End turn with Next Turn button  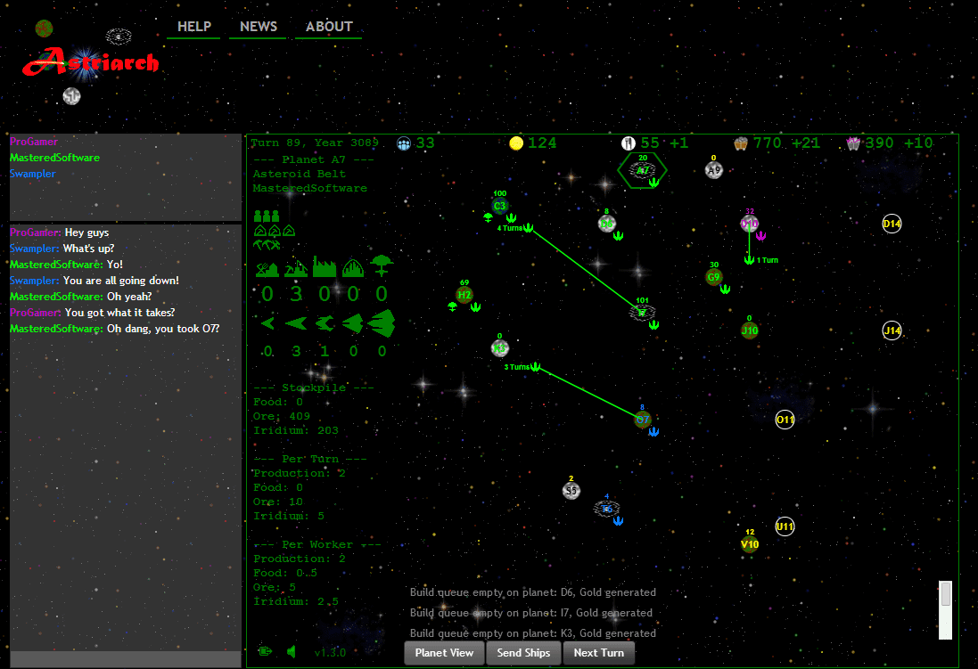point(598,653)
